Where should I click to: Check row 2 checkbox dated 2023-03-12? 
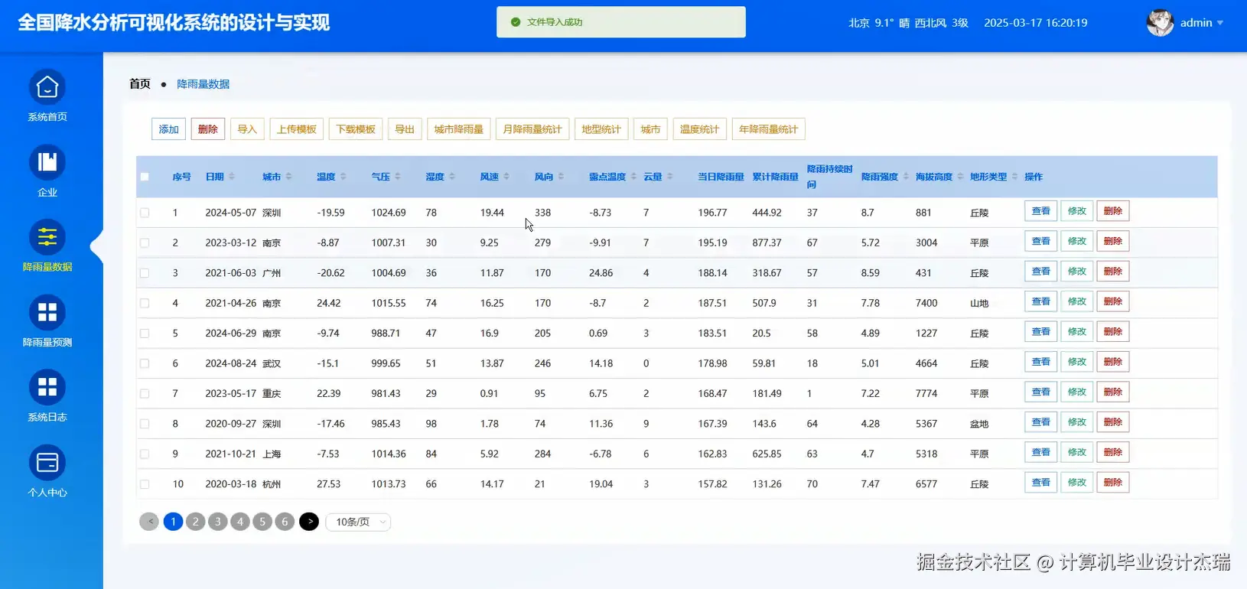click(x=145, y=242)
